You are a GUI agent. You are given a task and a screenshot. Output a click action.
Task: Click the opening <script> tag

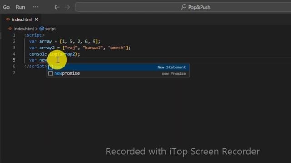(35, 35)
